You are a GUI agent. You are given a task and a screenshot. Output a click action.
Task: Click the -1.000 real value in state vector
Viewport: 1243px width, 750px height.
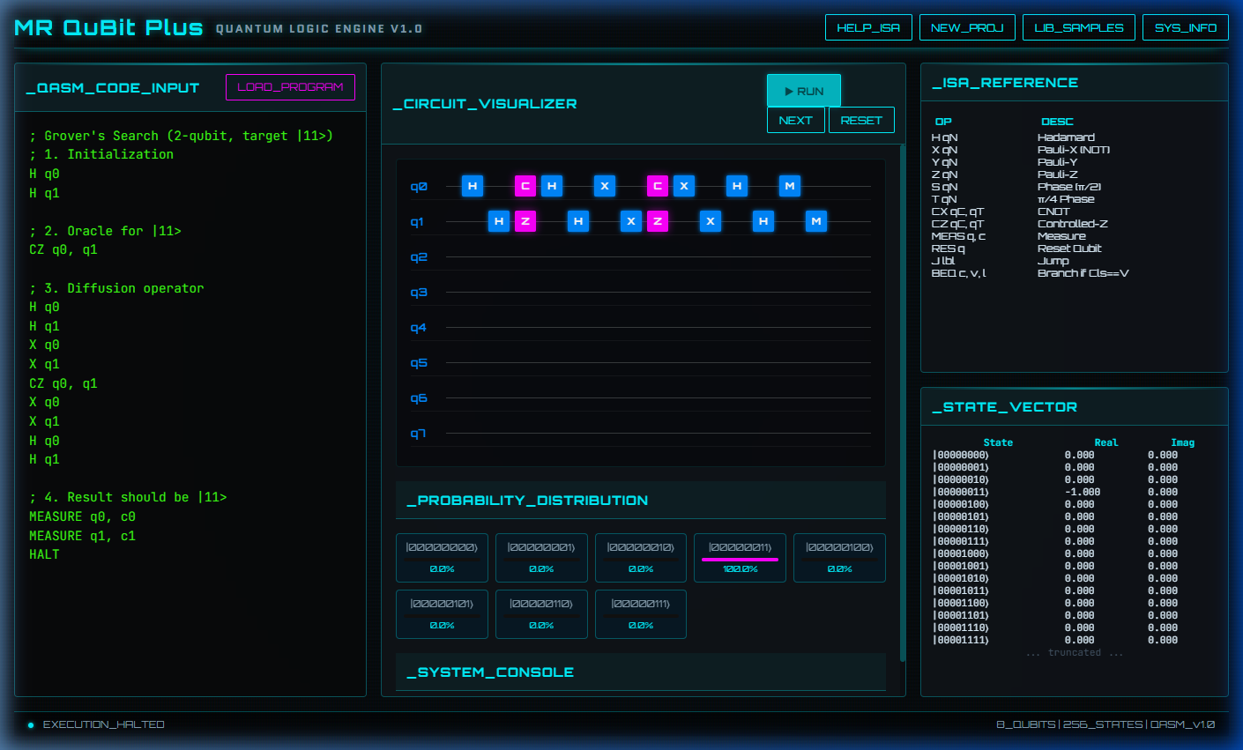pyautogui.click(x=1082, y=492)
